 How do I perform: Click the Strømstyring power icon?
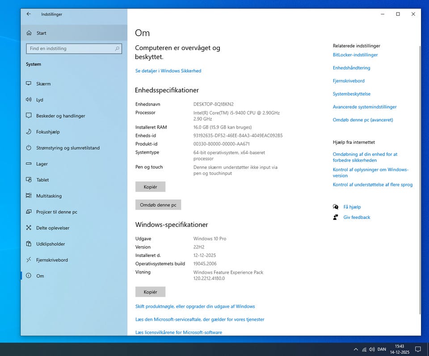(x=29, y=148)
